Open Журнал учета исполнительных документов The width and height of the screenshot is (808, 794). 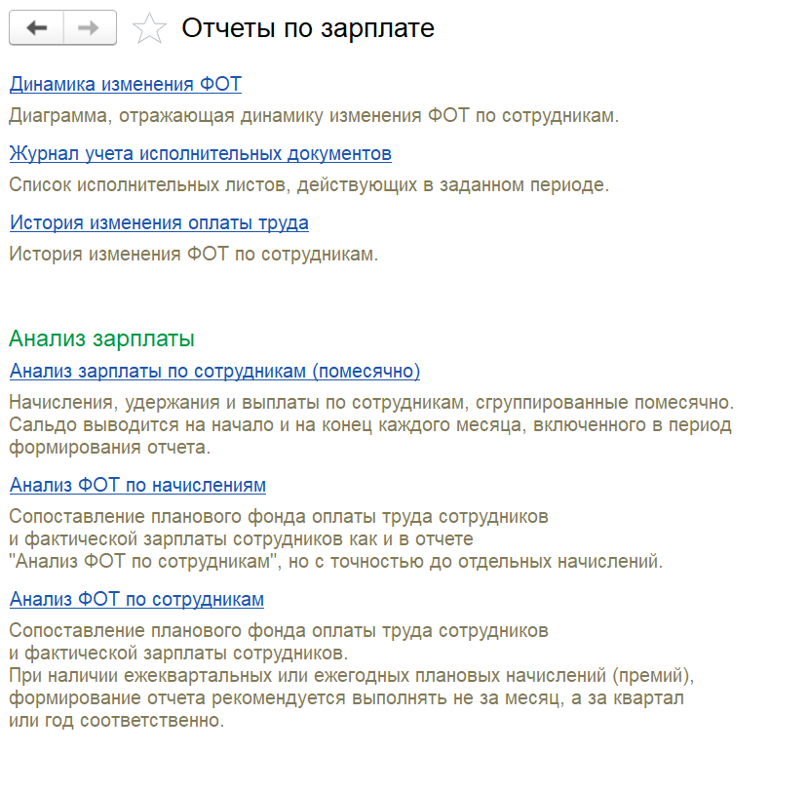(x=200, y=154)
